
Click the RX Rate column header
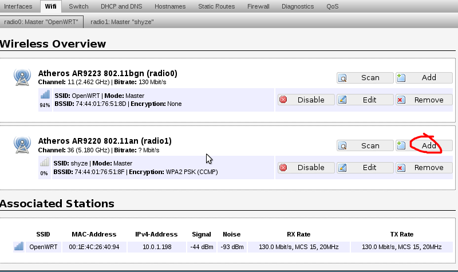[298, 234]
